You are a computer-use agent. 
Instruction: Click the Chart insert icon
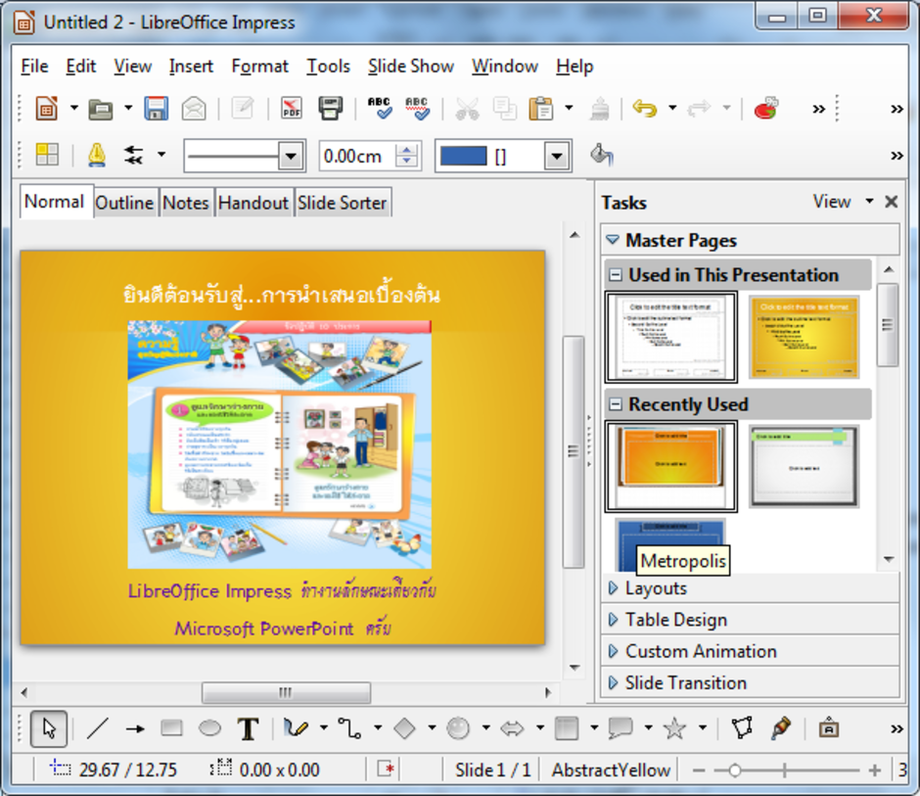[x=765, y=109]
